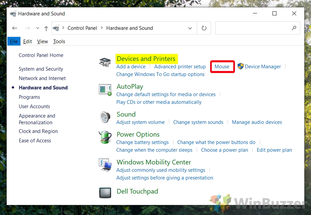Viewport: 311px width, 215px height.
Task: Click the Sound speaker icon
Action: click(x=105, y=117)
